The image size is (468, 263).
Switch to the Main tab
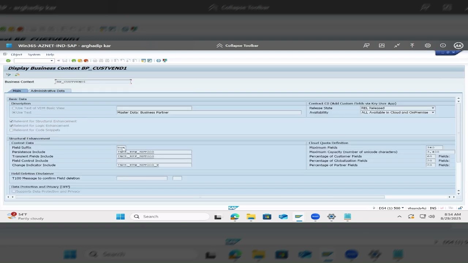tap(17, 91)
